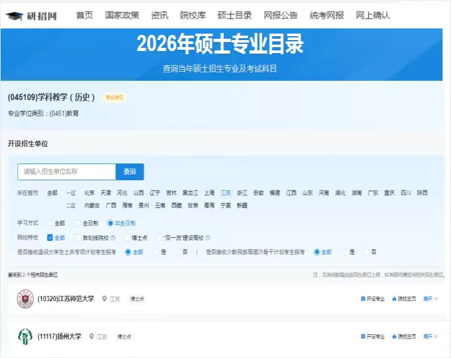451x358 pixels.
Task: Filter by province 黑龙江
Action: click(x=190, y=193)
